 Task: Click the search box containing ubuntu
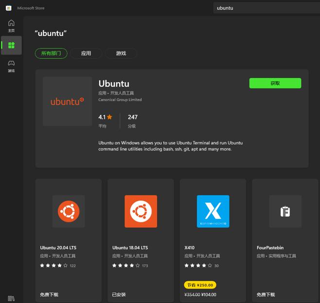267,8
